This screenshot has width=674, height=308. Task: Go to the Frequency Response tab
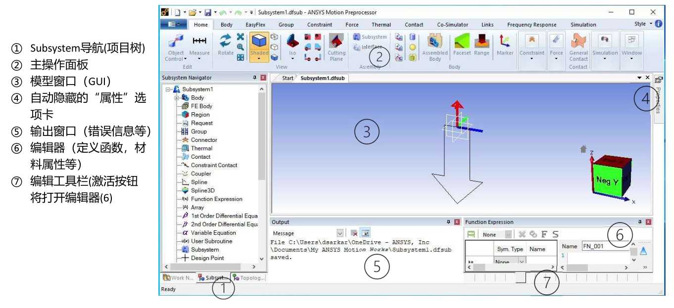pos(531,25)
